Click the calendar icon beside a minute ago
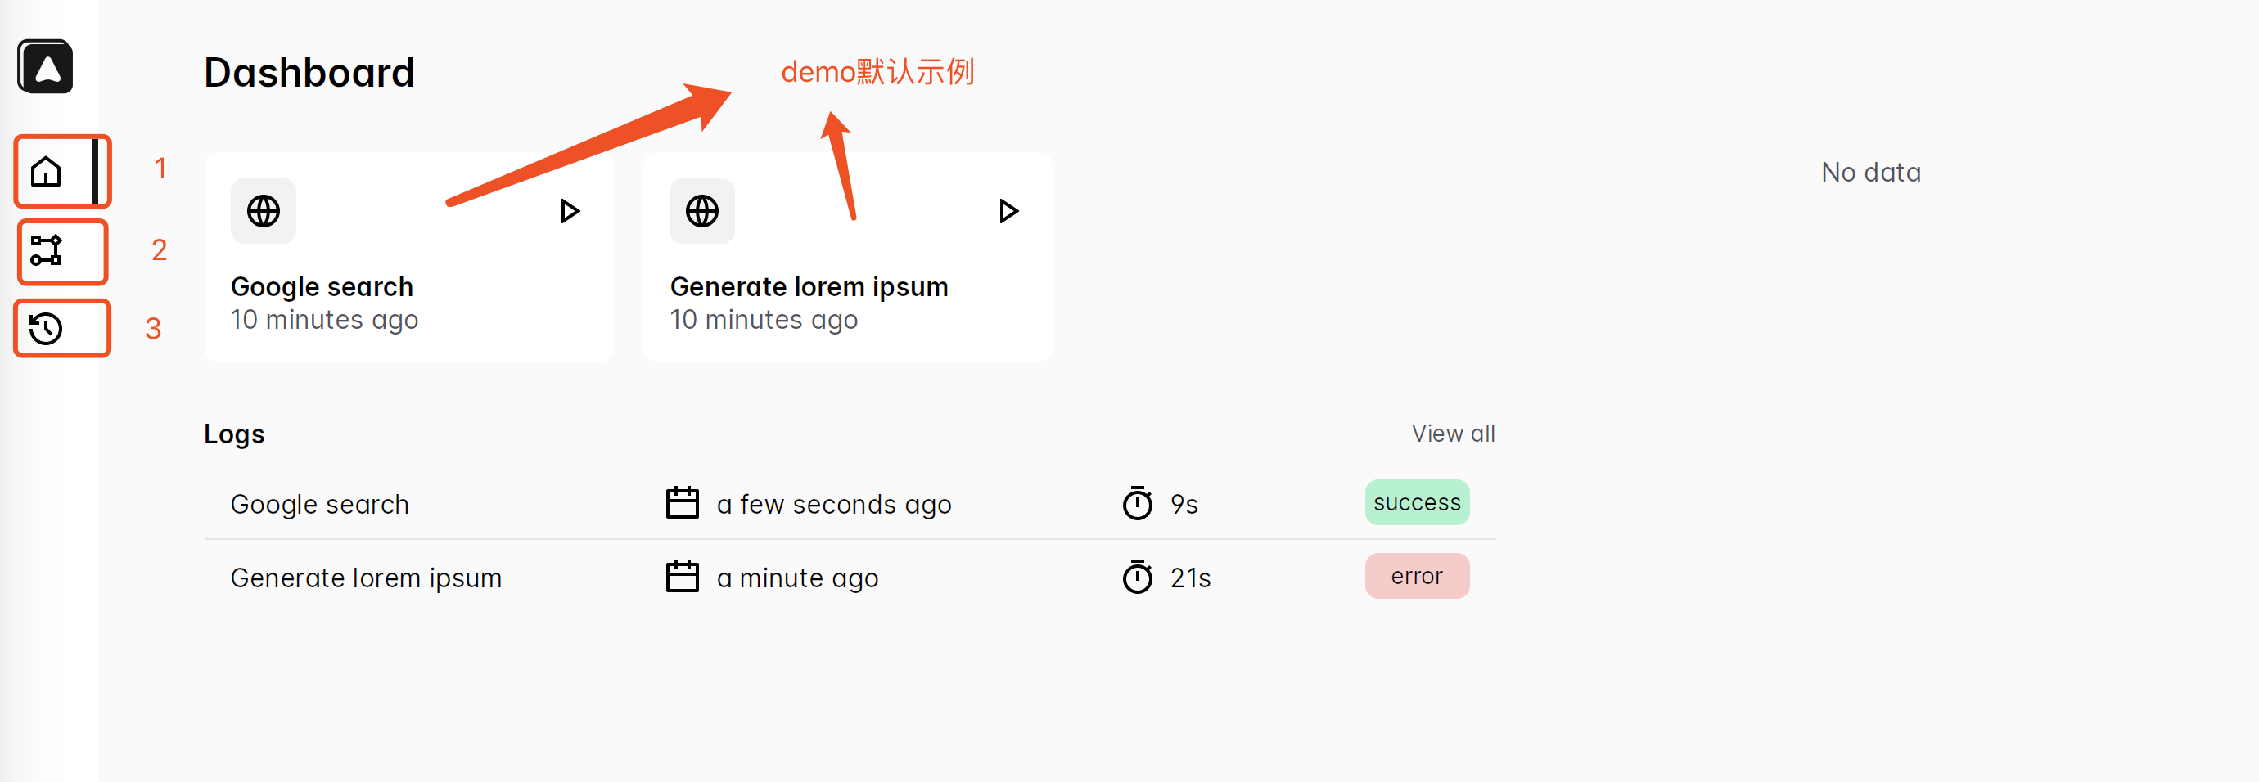 click(x=683, y=577)
